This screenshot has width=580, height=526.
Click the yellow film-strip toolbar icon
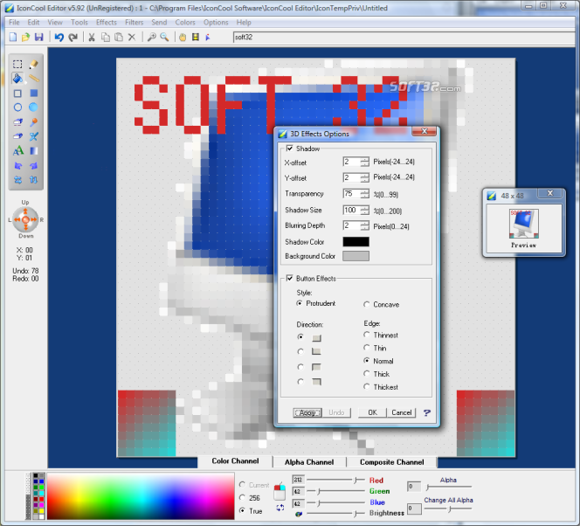pos(196,37)
